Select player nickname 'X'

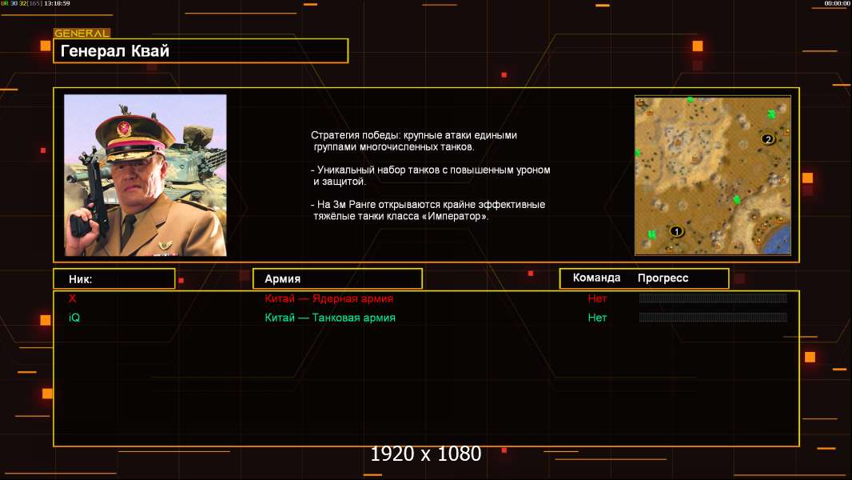72,298
